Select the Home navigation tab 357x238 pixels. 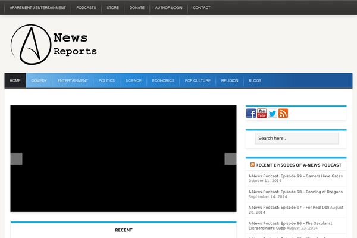coord(15,81)
